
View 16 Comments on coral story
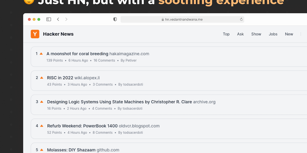104,60
